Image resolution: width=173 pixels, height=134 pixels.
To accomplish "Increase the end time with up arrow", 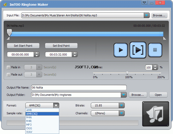I will [75, 53].
